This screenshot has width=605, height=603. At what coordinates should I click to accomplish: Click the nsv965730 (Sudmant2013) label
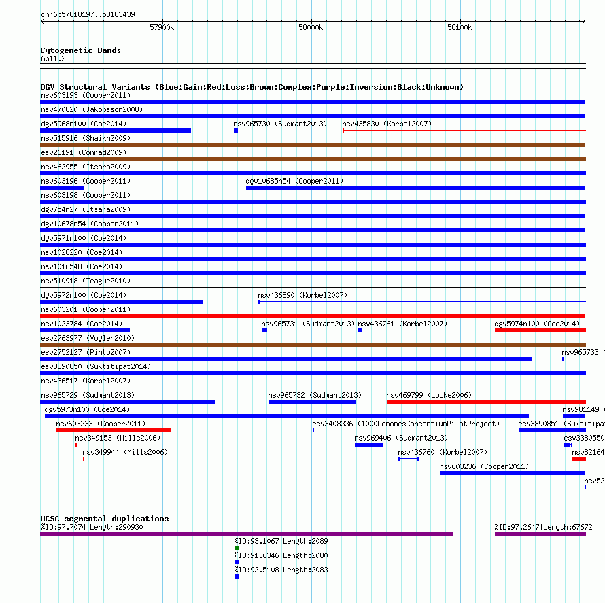tap(280, 124)
